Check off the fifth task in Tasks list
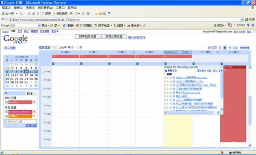This screenshot has width=256, height=155. tap(174, 92)
